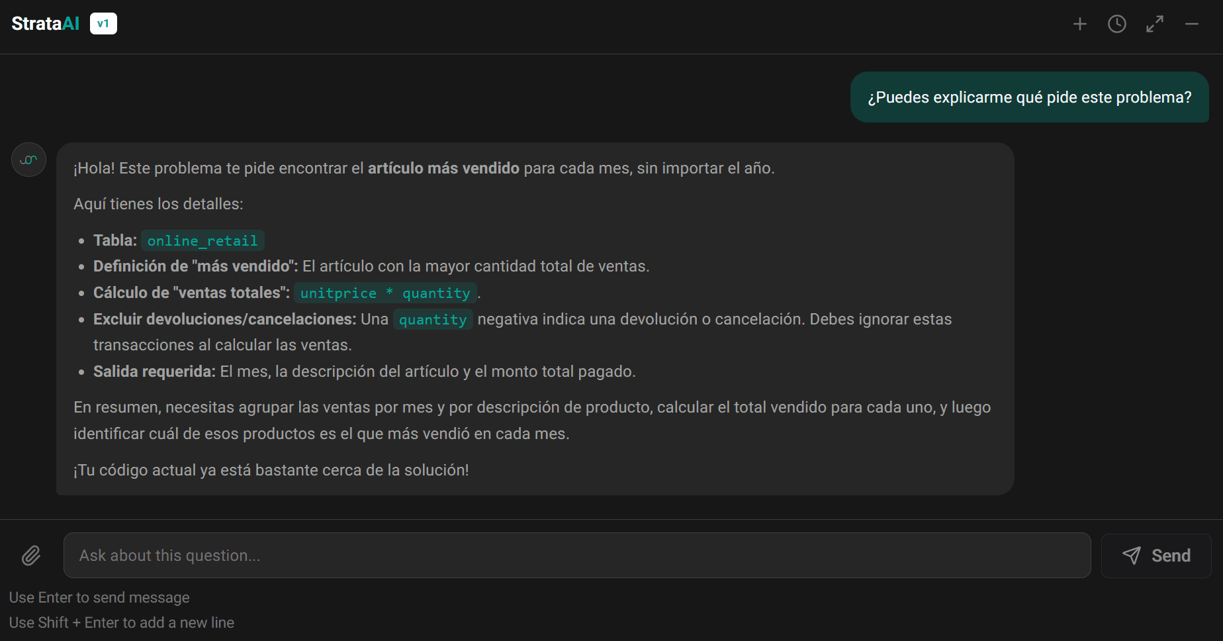Click '¡Tu código actual ya está bastante cerca' sentence
The width and height of the screenshot is (1223, 641).
tap(271, 470)
